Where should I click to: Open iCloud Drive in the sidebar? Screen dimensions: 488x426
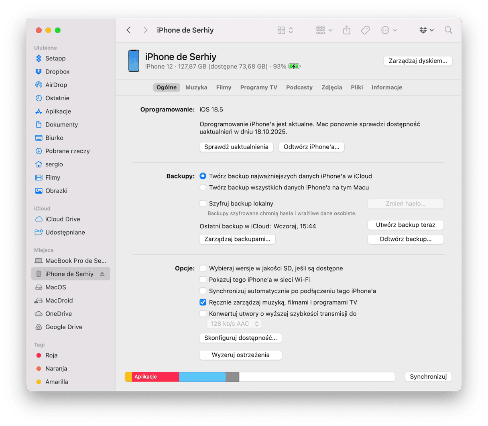tap(62, 219)
